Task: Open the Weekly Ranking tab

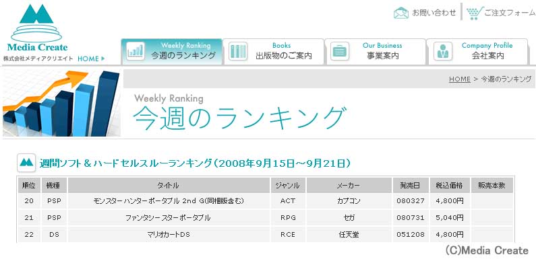Action: click(x=172, y=51)
